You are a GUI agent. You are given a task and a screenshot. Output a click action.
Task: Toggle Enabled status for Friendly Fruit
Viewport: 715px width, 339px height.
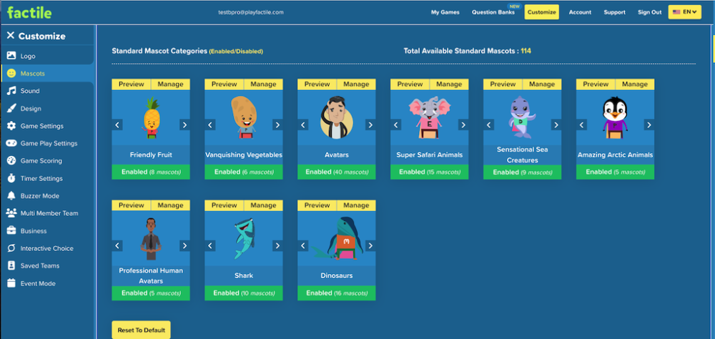[151, 172]
